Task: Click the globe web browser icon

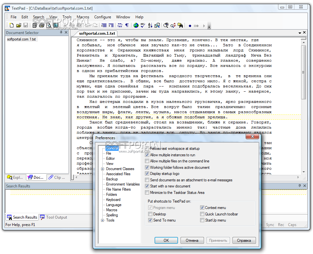Action: (x=136, y=25)
